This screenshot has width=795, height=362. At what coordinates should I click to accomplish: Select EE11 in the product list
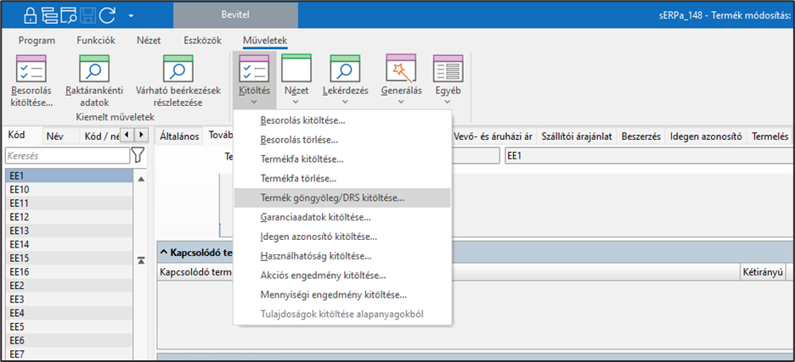pos(69,203)
